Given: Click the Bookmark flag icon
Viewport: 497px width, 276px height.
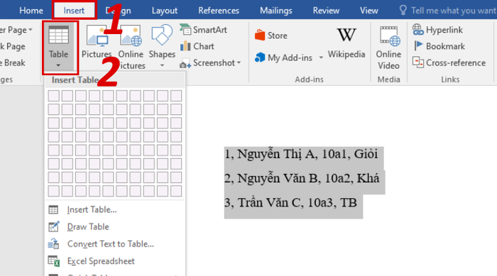Looking at the screenshot, I should [x=418, y=46].
